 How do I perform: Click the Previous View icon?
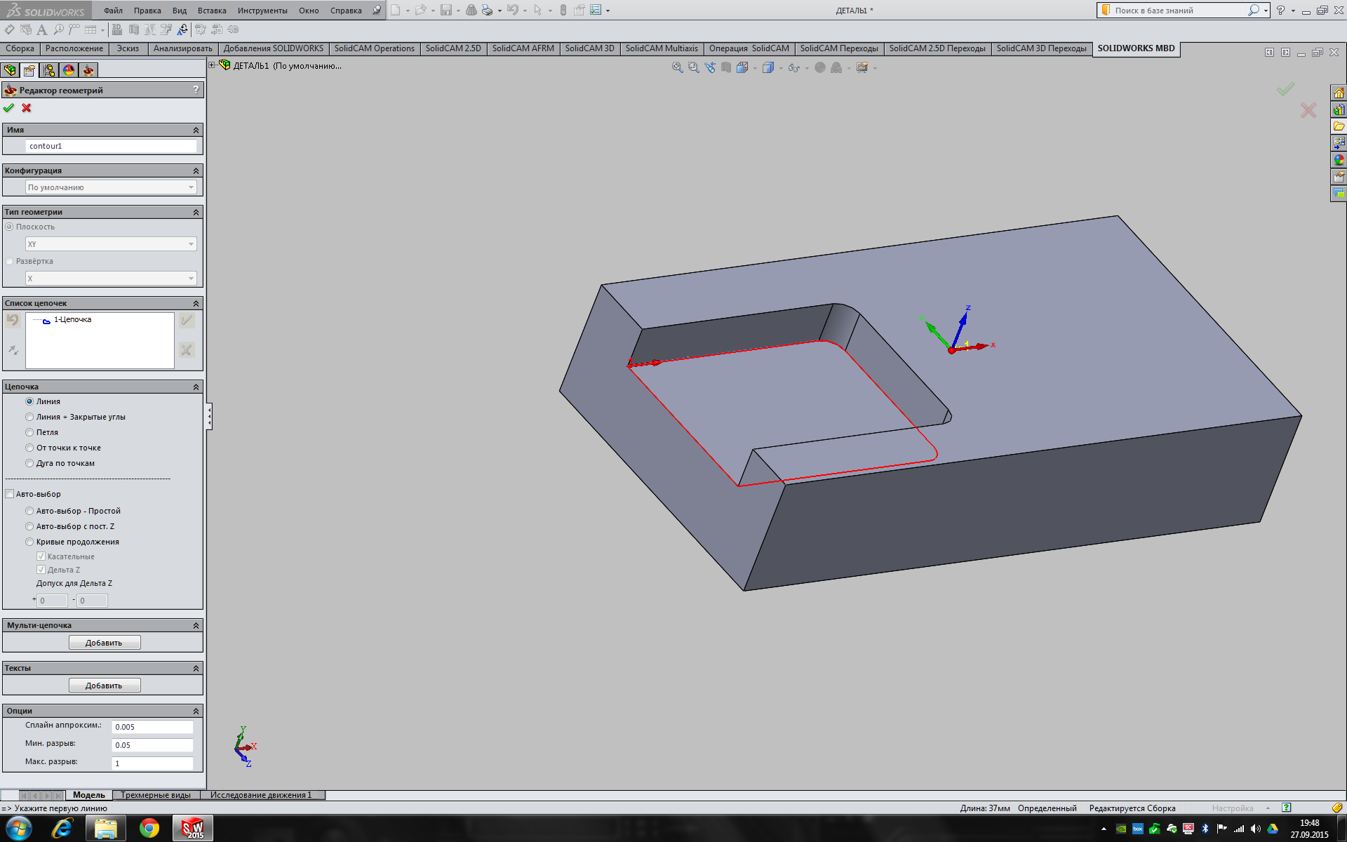coord(710,67)
